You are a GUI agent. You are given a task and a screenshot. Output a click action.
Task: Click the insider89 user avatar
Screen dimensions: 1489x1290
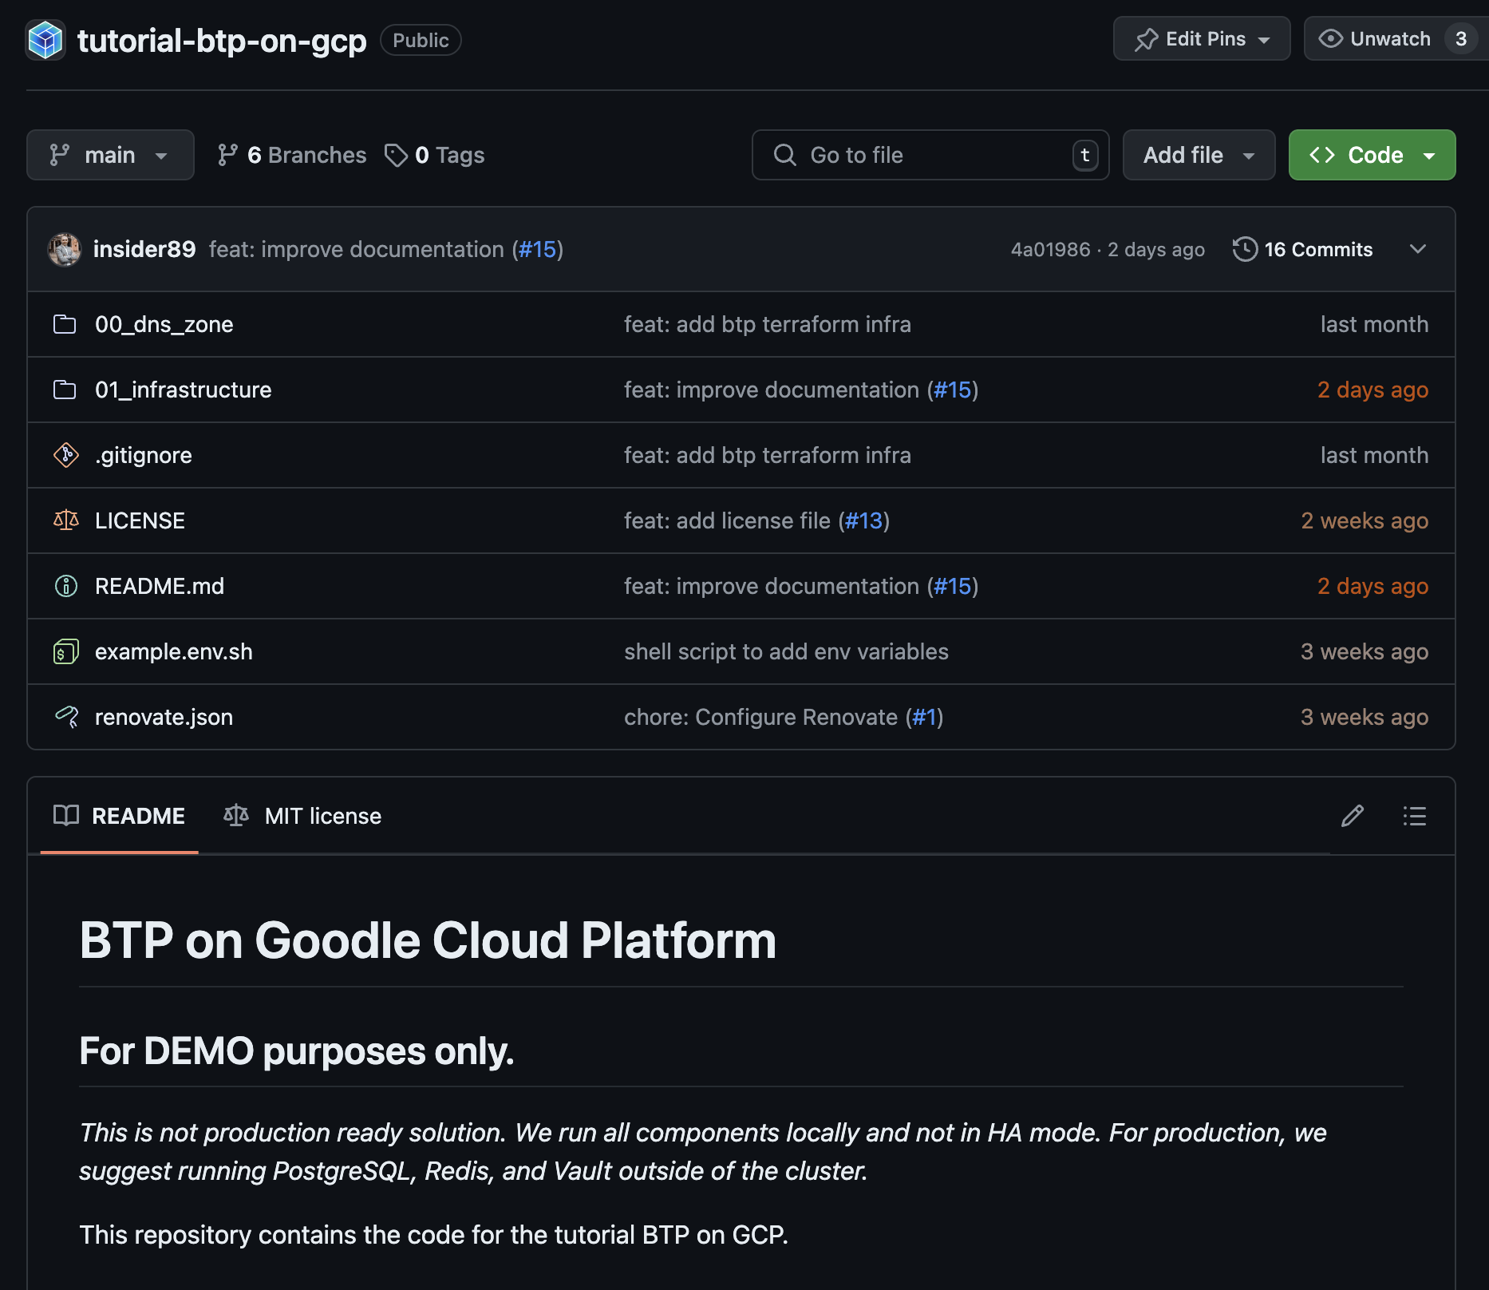[65, 250]
